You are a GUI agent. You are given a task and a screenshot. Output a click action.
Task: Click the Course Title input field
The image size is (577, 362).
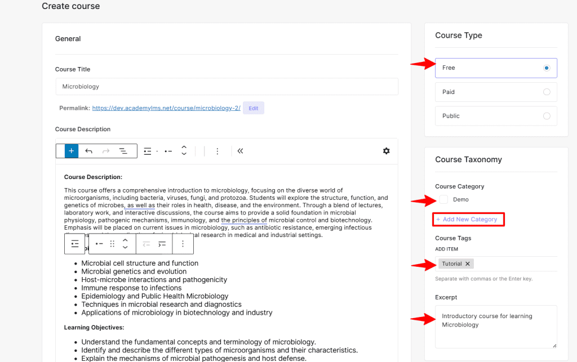coord(227,87)
